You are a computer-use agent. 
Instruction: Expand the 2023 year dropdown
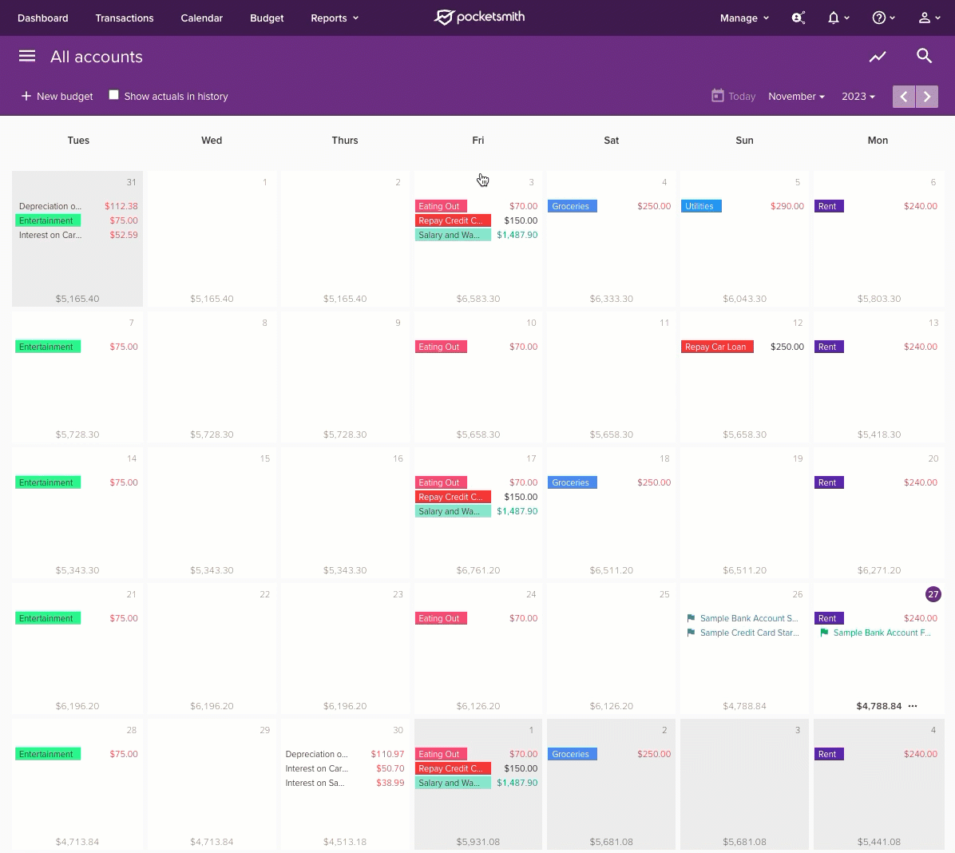coord(858,97)
